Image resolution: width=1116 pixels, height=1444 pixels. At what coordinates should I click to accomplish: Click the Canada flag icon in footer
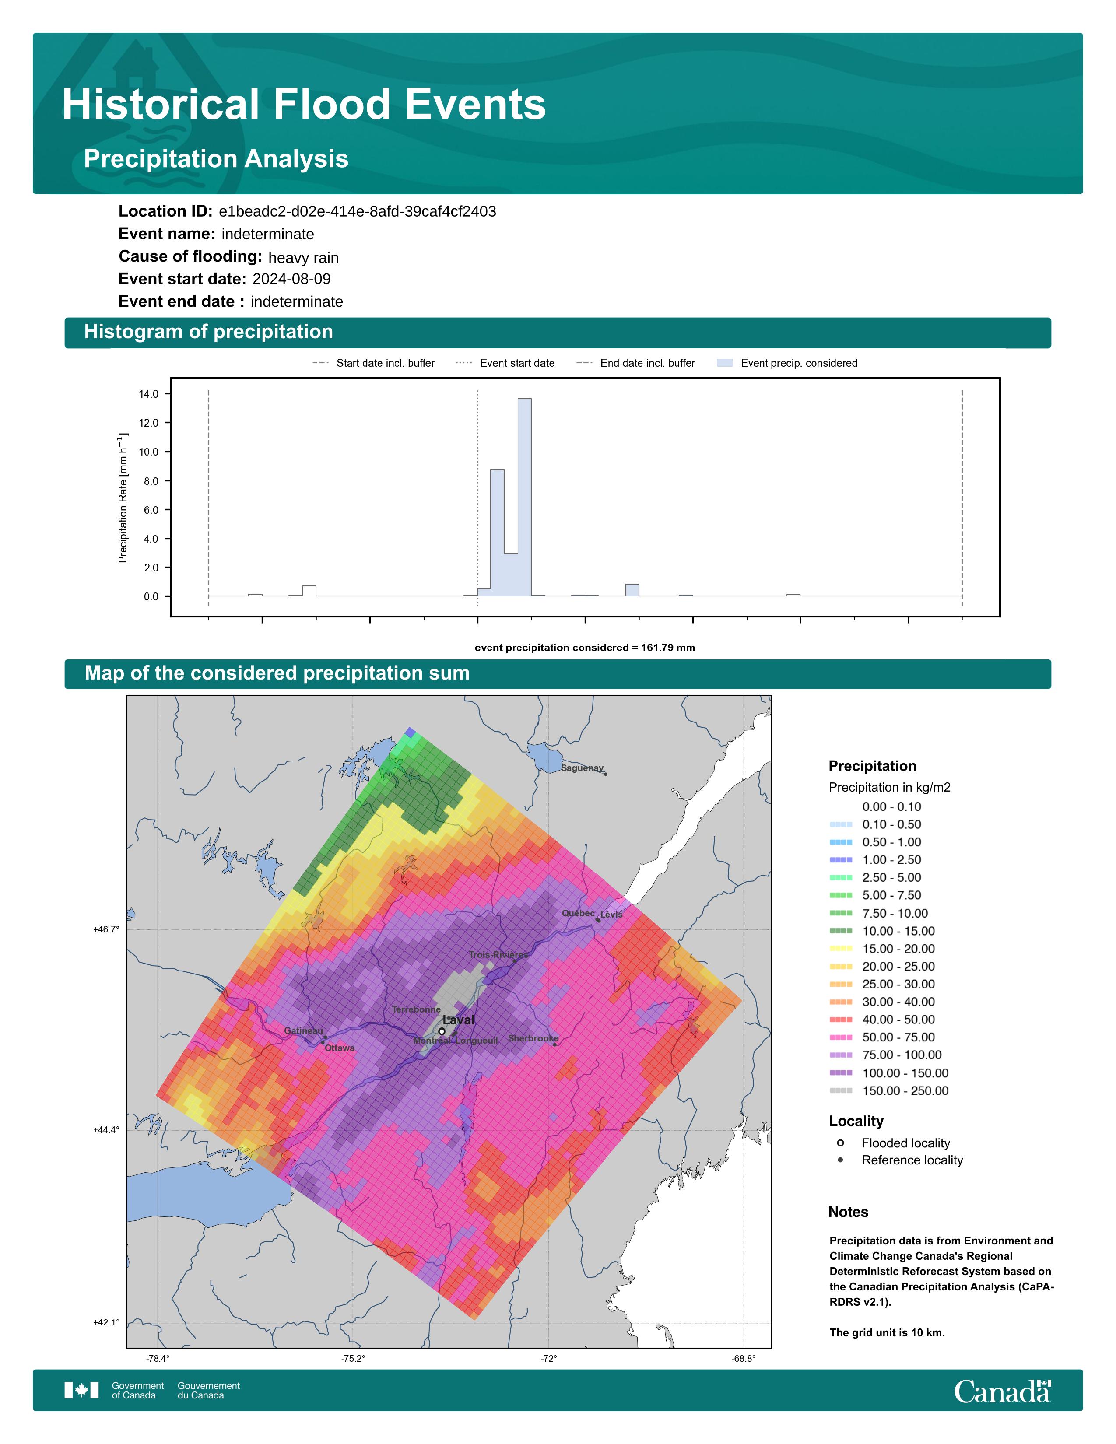(x=81, y=1391)
